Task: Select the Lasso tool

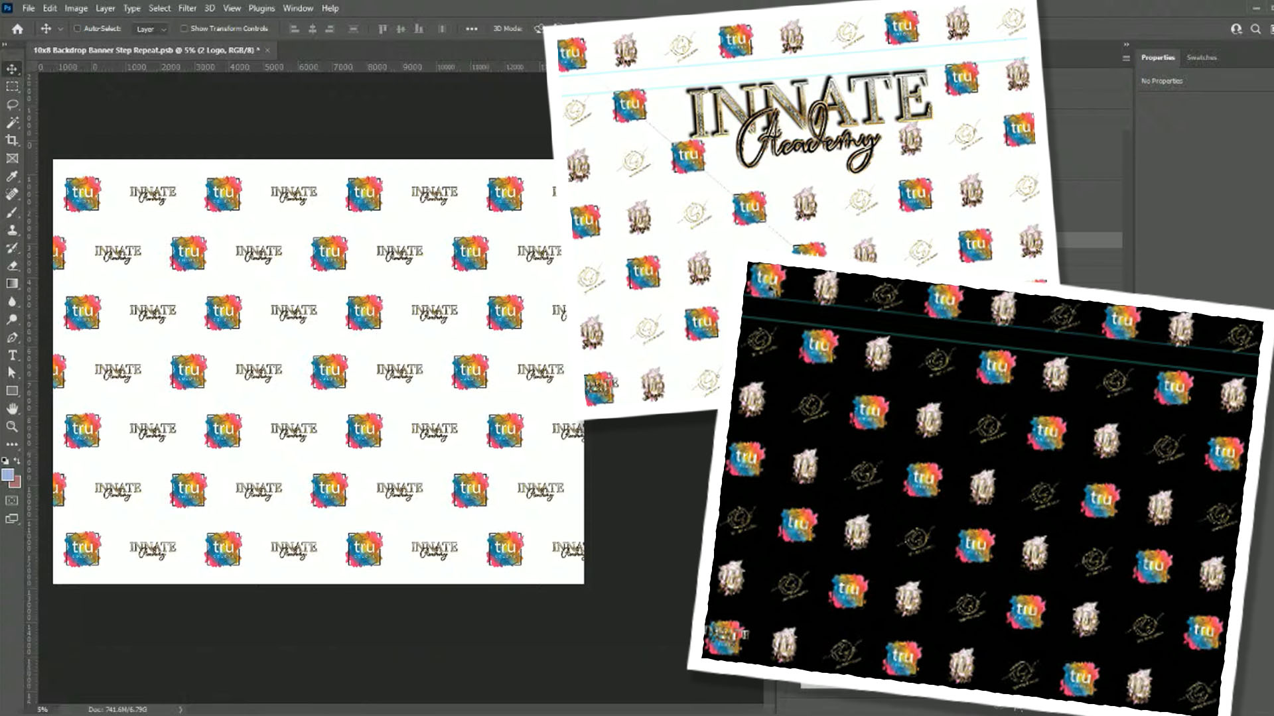Action: point(12,105)
